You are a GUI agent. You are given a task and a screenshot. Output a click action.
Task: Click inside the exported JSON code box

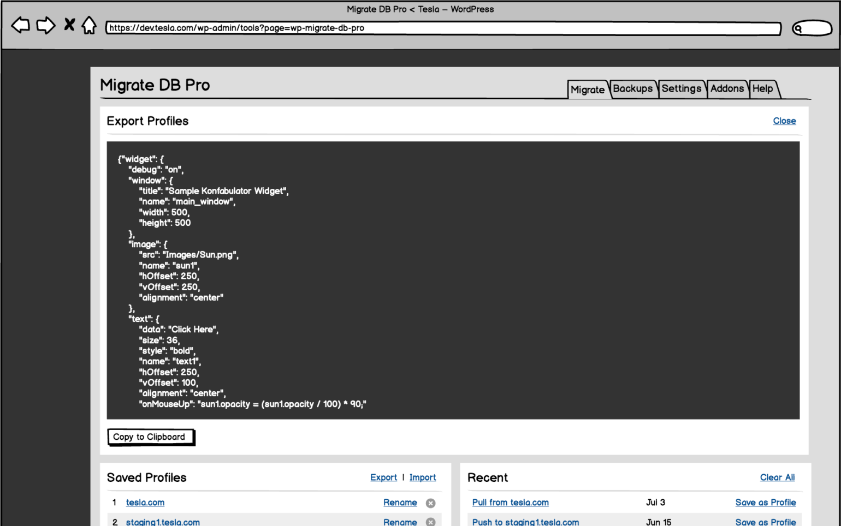453,280
